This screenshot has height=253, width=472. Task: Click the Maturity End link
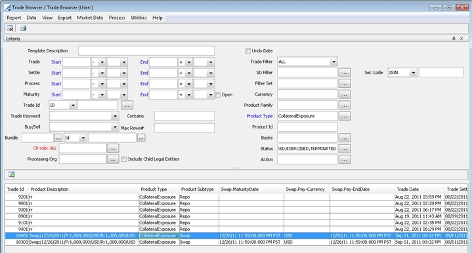144,94
